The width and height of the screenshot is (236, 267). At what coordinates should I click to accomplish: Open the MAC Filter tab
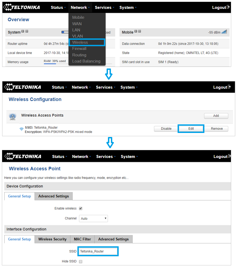point(82,239)
